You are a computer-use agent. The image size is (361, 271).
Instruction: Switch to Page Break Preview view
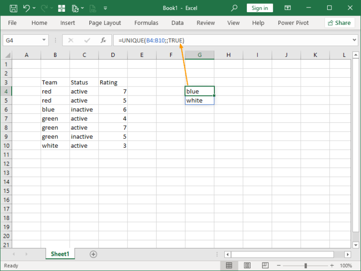(266, 266)
